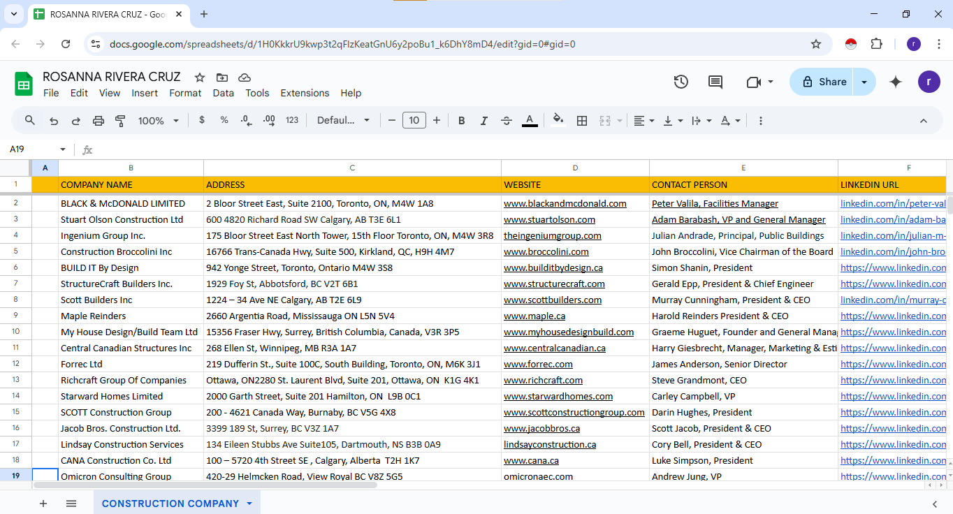
Task: Open a new browser tab
Action: coord(204,14)
